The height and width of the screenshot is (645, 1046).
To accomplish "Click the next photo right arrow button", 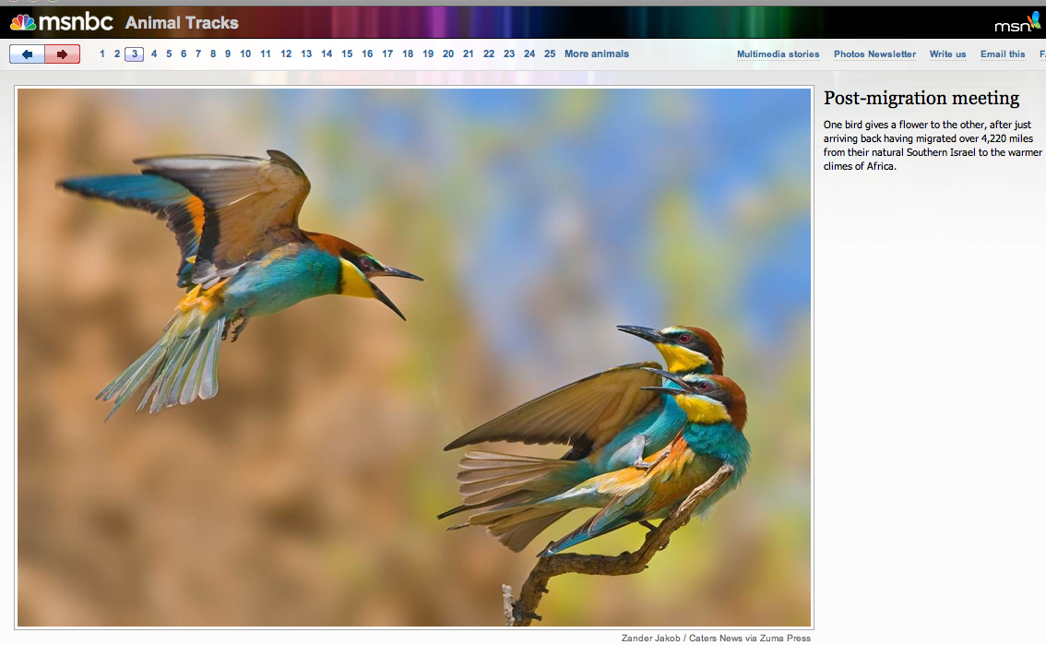I will click(x=62, y=54).
